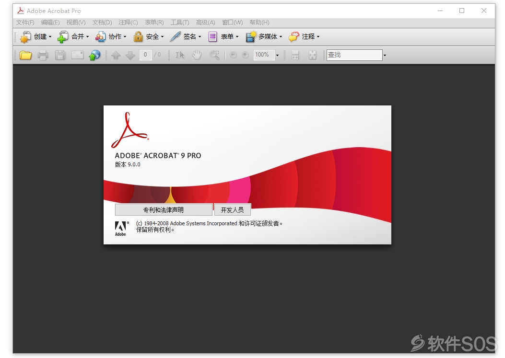505x358 pixels.
Task: Click the Print icon in the toolbar
Action: pyautogui.click(x=43, y=56)
